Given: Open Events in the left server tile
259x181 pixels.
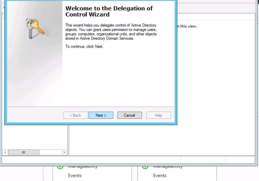Looking at the screenshot, I should point(74,176).
